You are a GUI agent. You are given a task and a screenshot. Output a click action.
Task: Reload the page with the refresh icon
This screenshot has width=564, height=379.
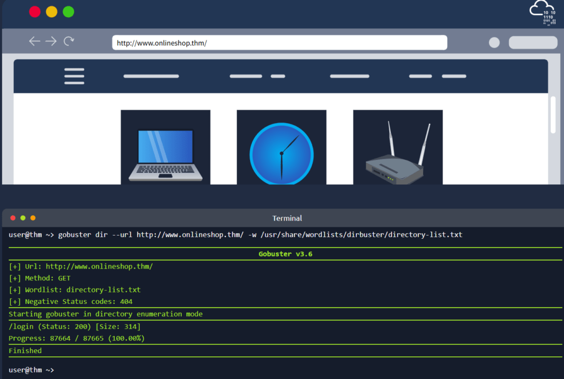(69, 41)
